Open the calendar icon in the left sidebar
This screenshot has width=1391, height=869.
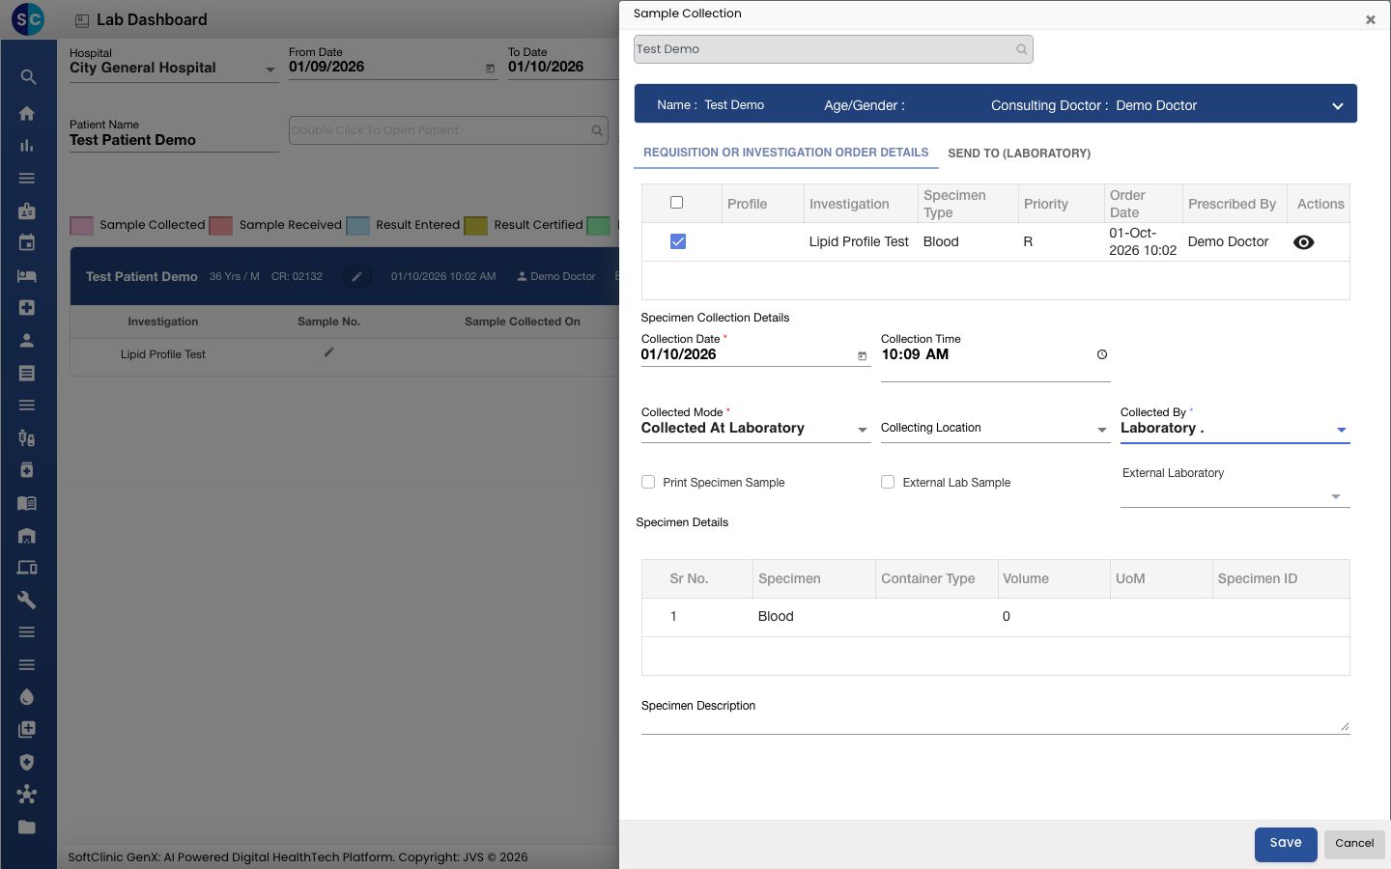point(27,243)
